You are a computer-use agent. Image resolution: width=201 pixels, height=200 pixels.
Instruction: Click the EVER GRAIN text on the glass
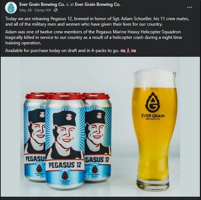pyautogui.click(x=153, y=116)
